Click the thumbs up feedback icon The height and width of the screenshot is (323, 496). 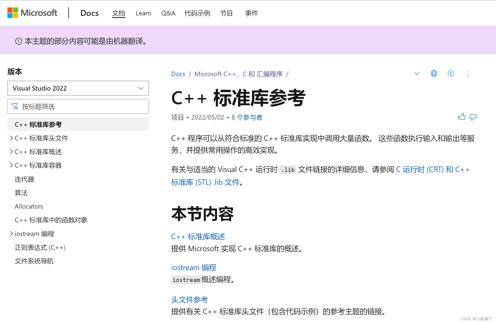tap(462, 117)
